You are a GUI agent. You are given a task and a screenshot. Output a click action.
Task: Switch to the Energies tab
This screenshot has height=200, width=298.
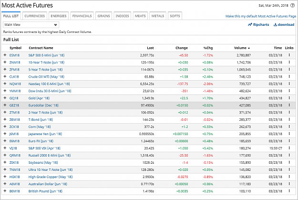point(59,16)
